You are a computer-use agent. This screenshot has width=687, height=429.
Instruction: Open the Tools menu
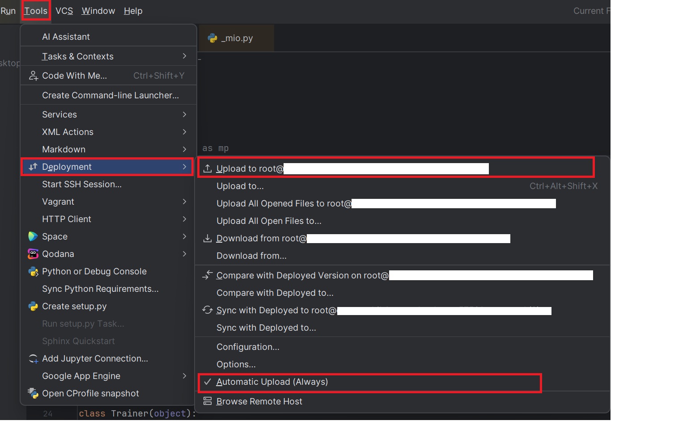pos(36,11)
